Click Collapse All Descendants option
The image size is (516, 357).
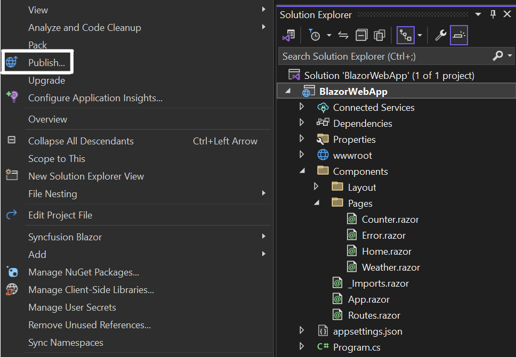[80, 141]
